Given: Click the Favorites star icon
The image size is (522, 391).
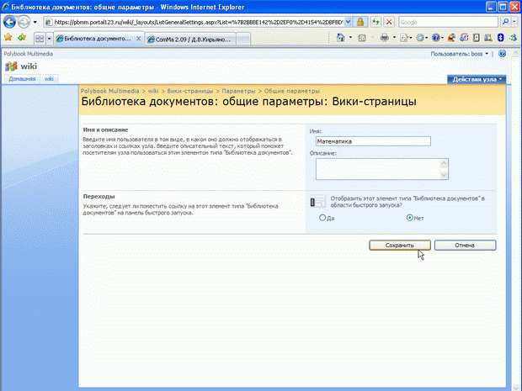Looking at the screenshot, I should 8,39.
